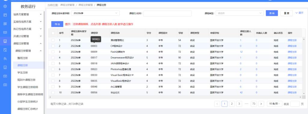This screenshot has height=114, width=308.
Task: Open 学生课程注册明细
Action: pyautogui.click(x=28, y=87)
